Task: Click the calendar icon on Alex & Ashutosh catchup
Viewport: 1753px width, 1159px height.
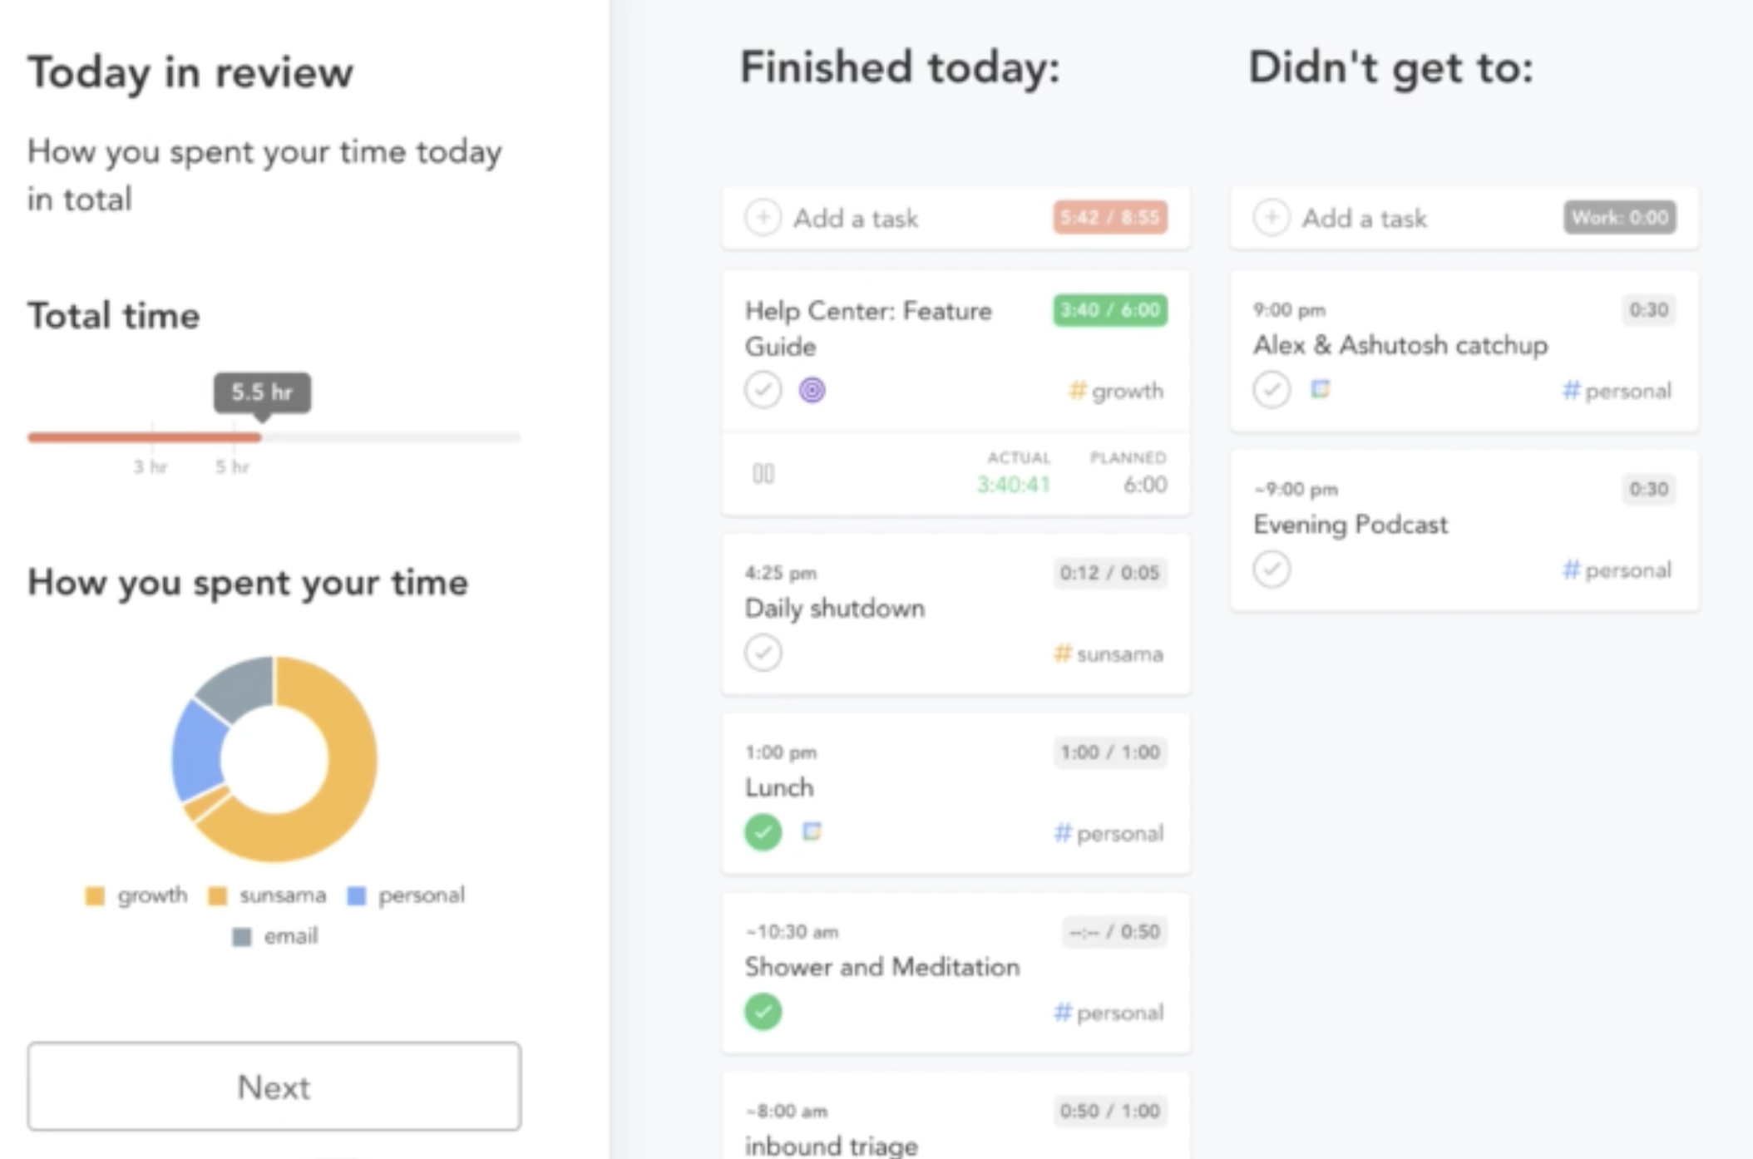Action: tap(1320, 389)
